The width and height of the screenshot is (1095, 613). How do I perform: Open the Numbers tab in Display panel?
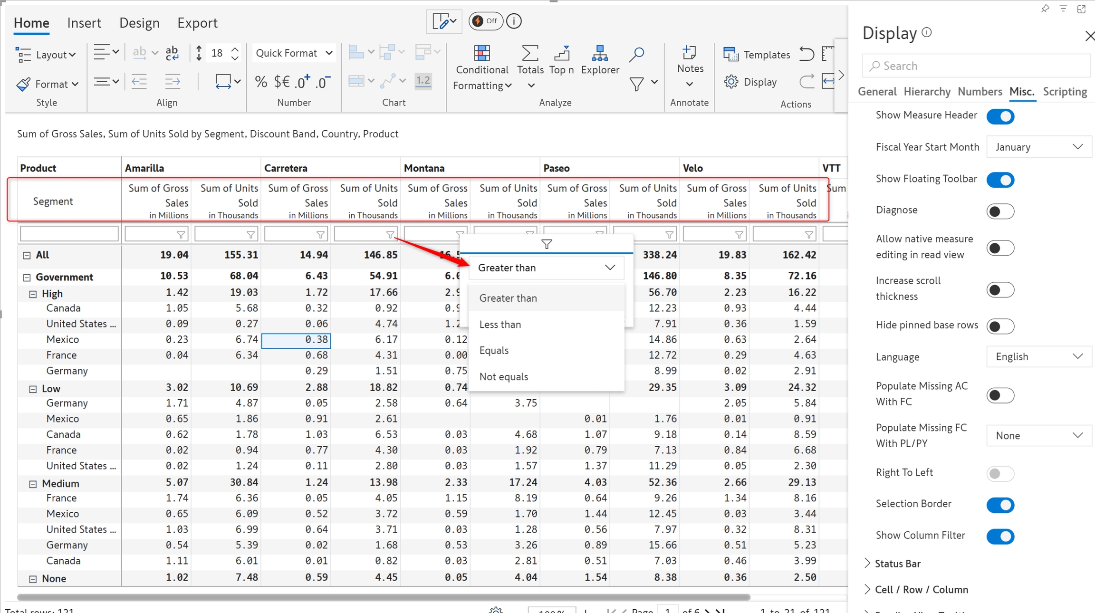click(x=980, y=91)
